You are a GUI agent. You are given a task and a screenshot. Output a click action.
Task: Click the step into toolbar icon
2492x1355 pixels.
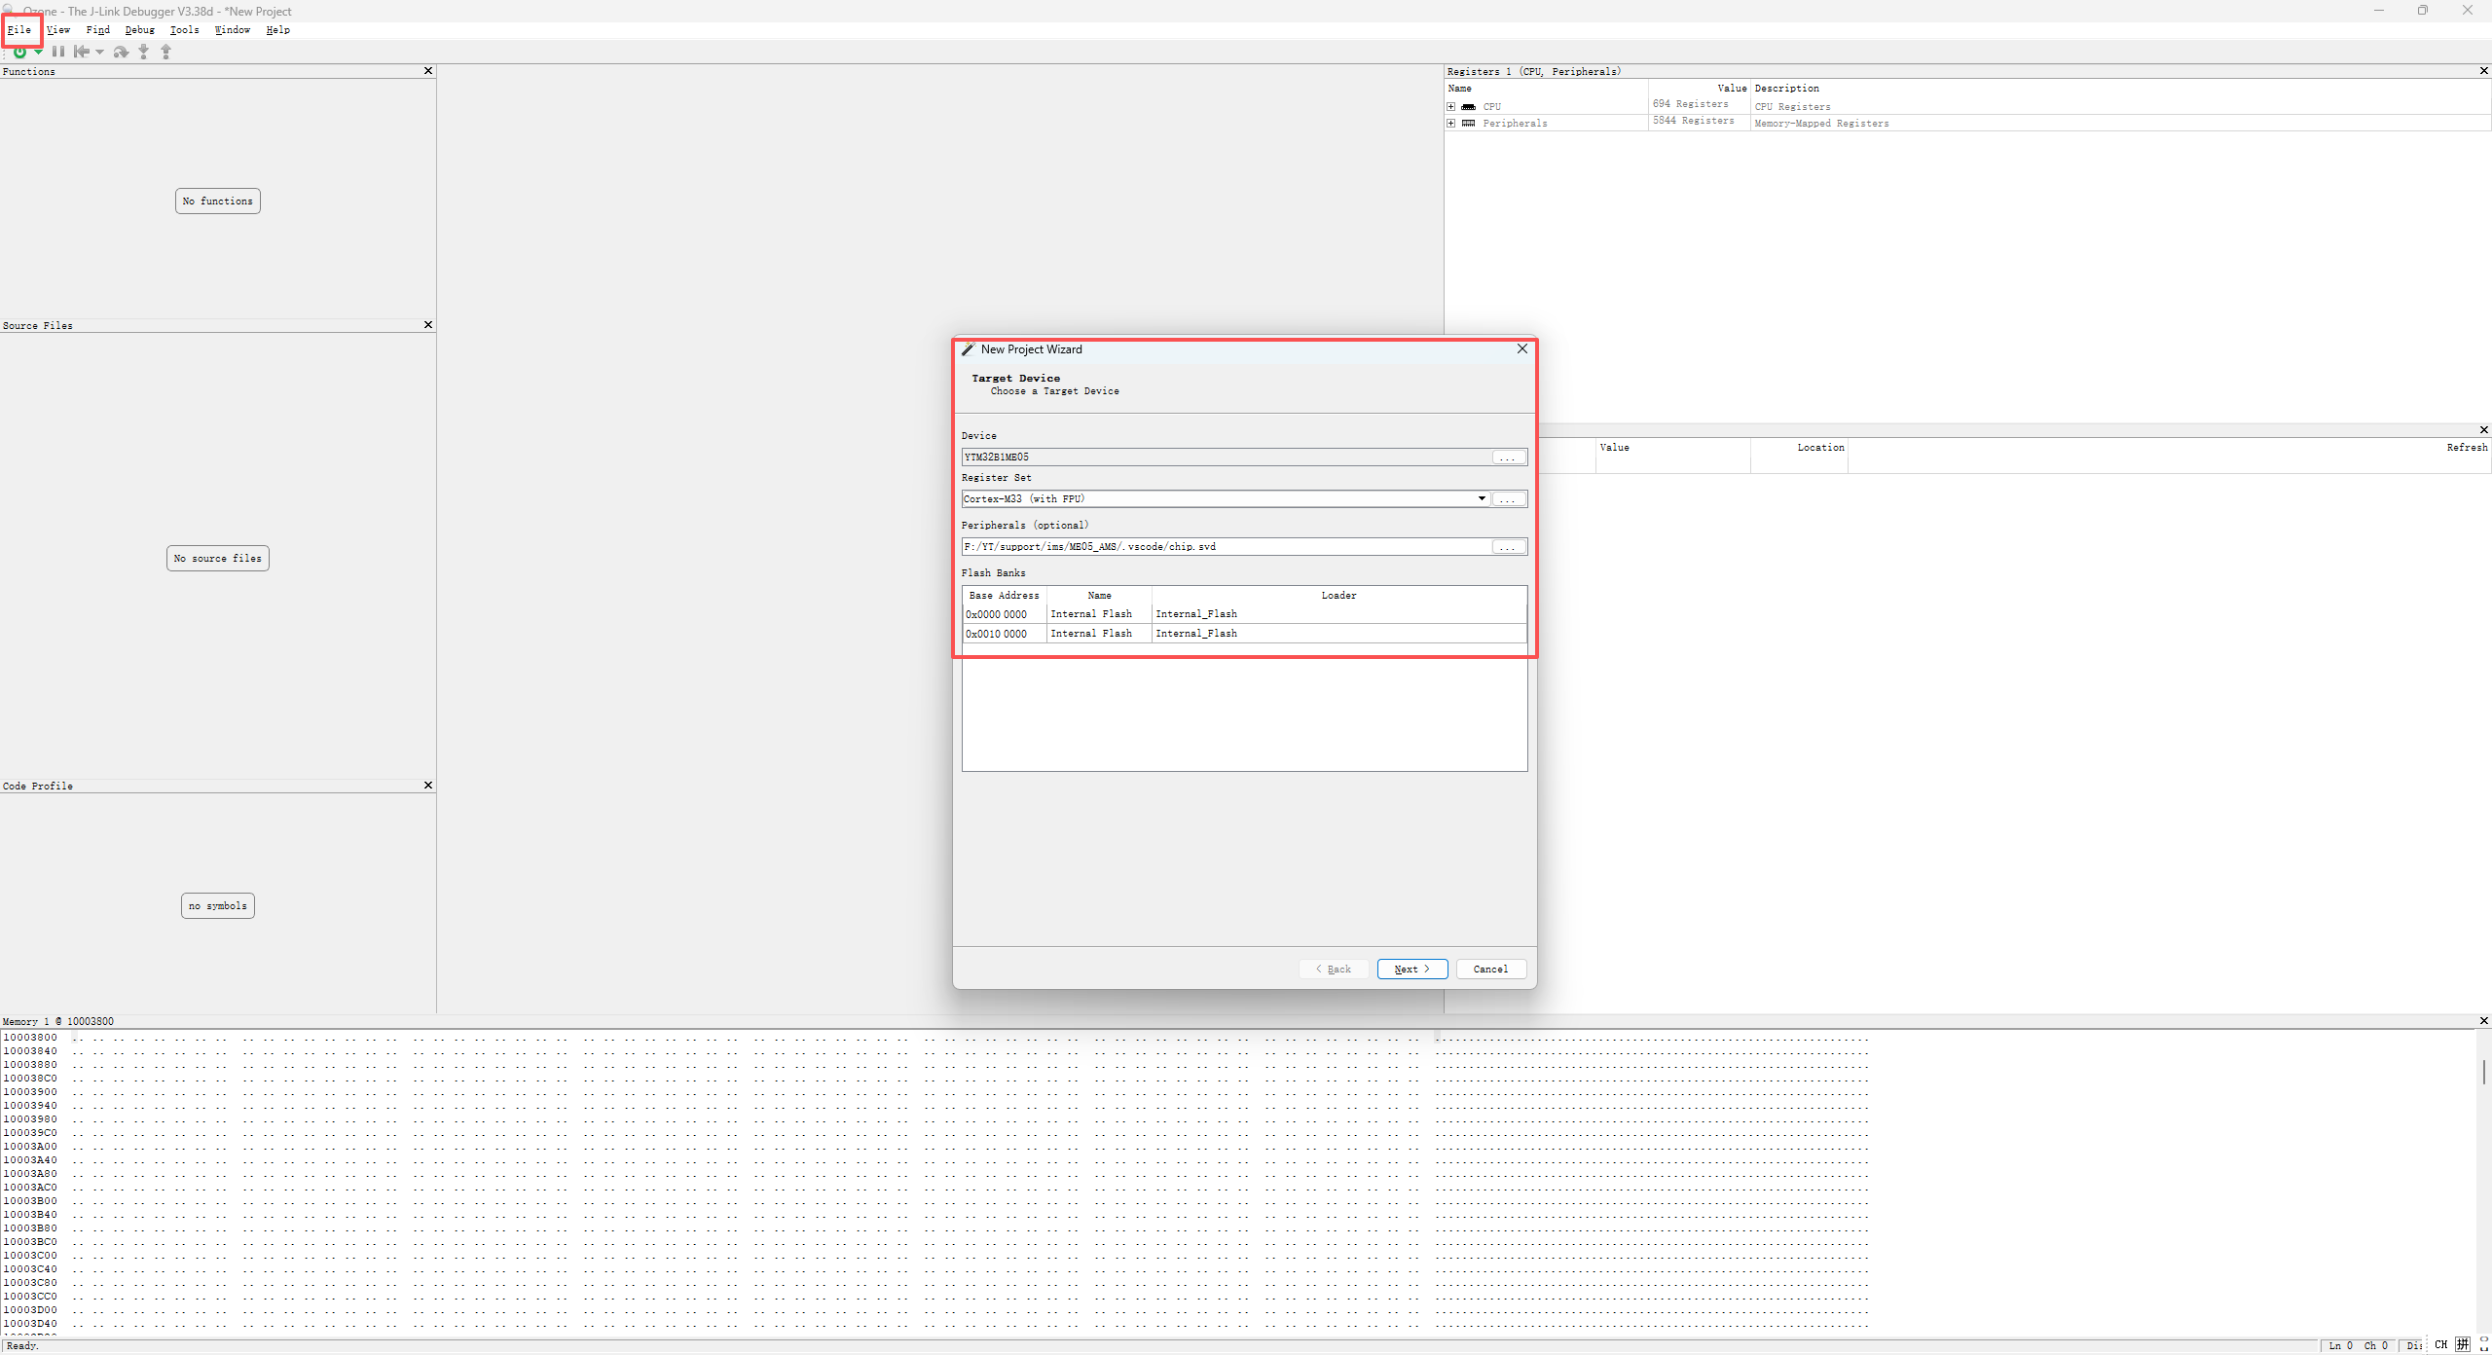tap(143, 52)
